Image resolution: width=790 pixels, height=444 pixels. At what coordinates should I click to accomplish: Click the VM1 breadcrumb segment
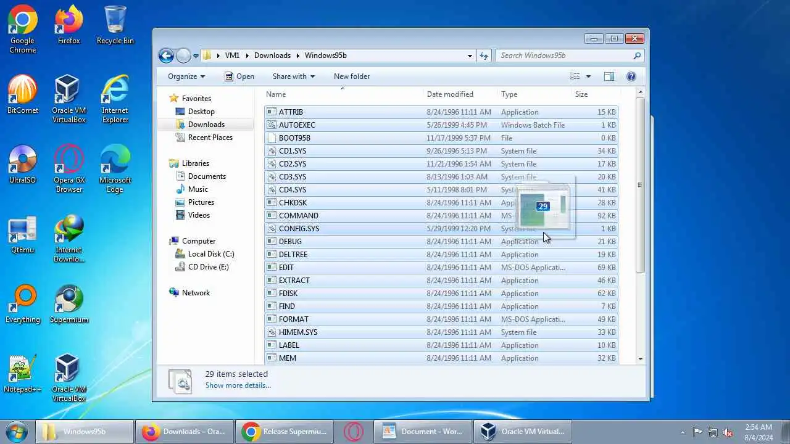point(232,55)
